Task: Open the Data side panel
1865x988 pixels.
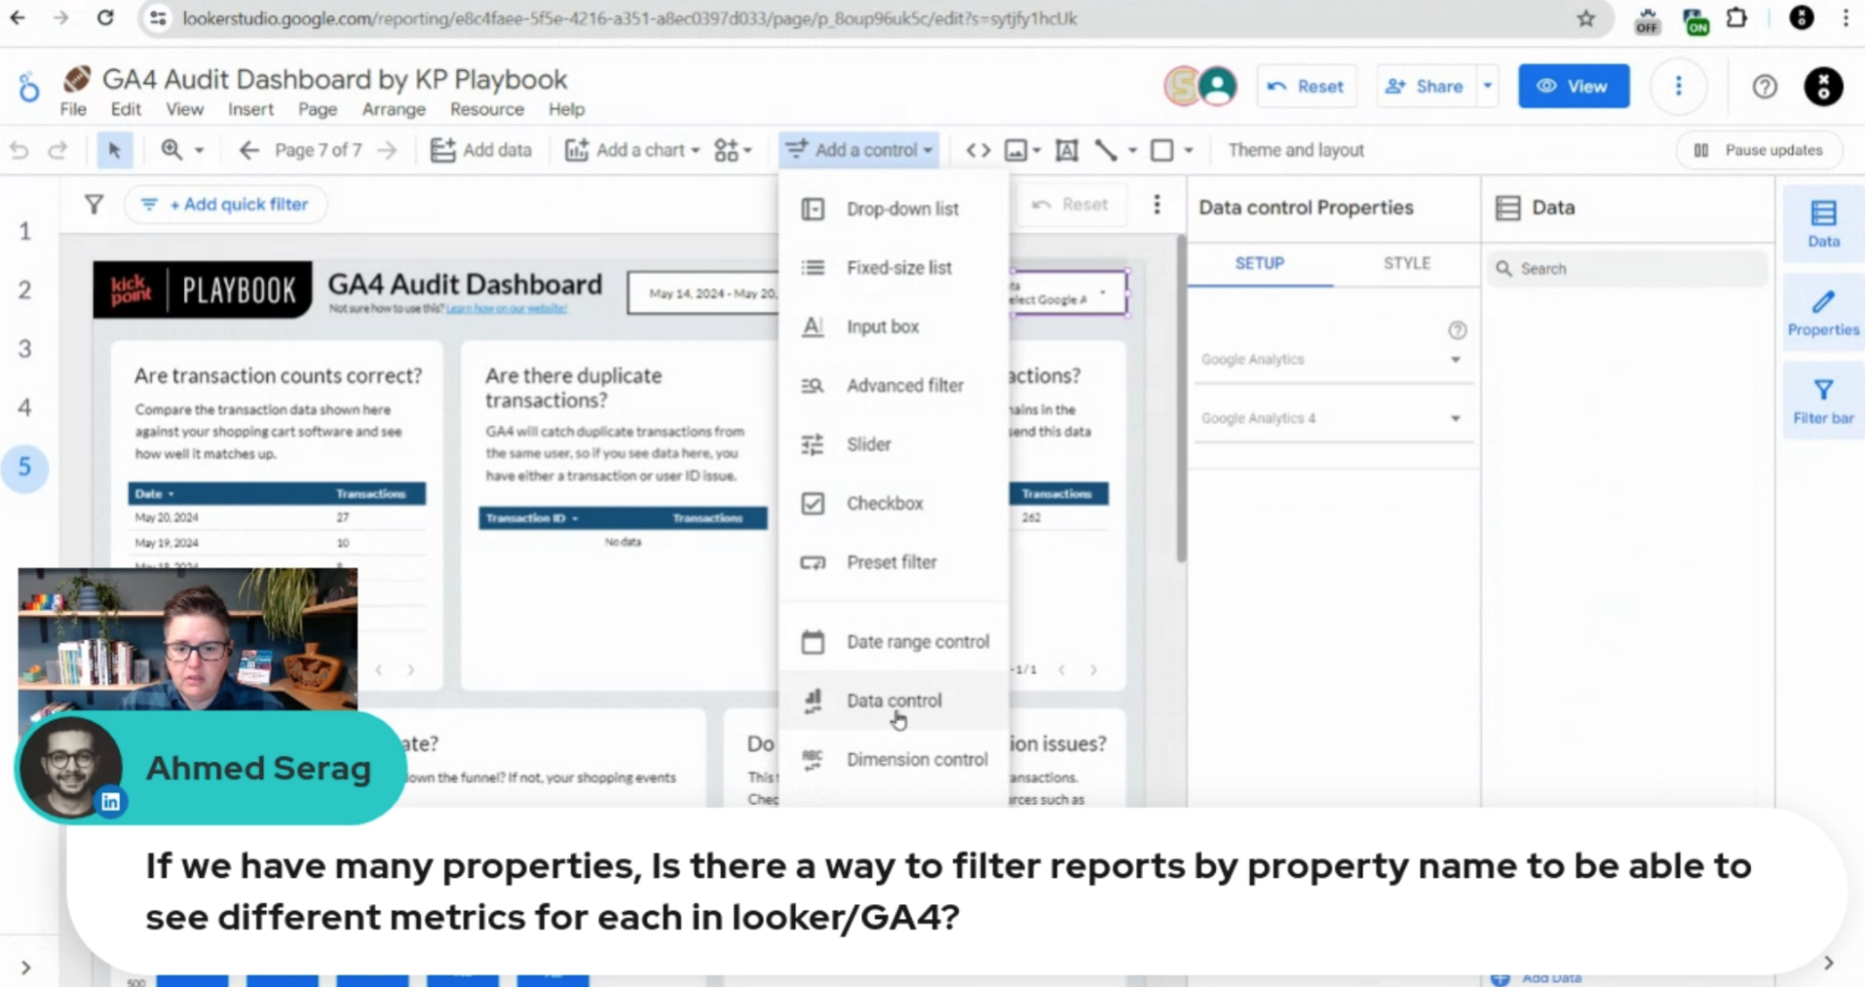Action: coord(1823,224)
